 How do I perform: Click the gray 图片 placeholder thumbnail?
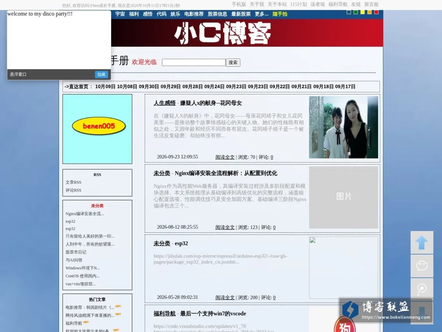pyautogui.click(x=344, y=197)
